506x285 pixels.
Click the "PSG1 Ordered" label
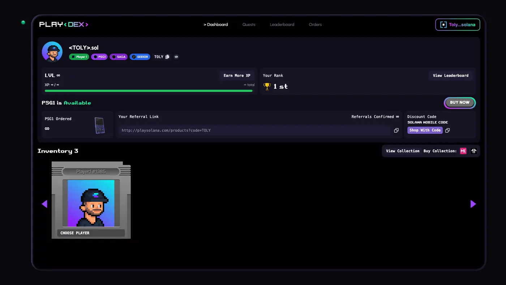(x=58, y=119)
